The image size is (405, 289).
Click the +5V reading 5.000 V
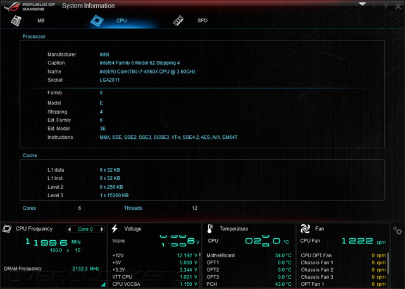tap(189, 262)
